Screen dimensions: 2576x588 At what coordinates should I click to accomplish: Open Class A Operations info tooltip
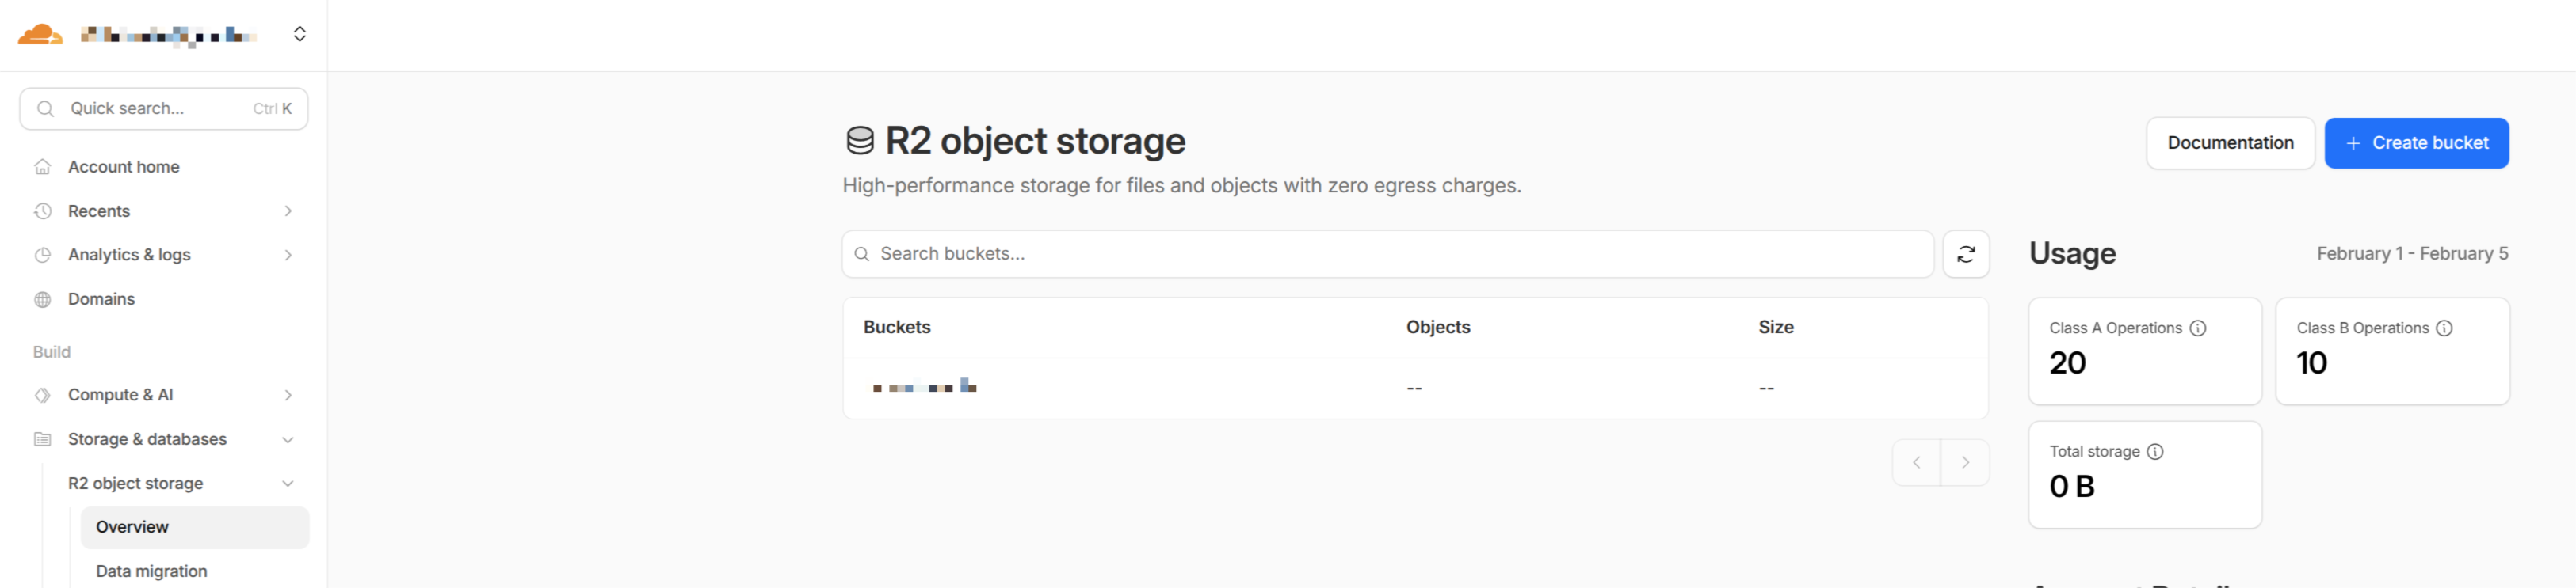tap(2197, 328)
